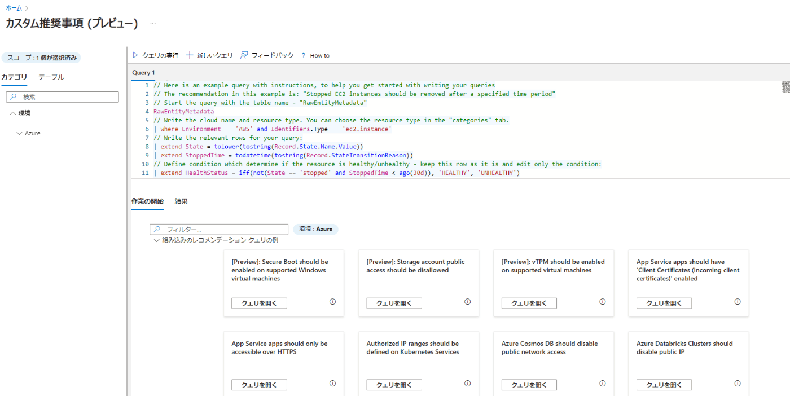Click Authorized IP ranges card title text
The height and width of the screenshot is (396, 790).
[x=413, y=347]
